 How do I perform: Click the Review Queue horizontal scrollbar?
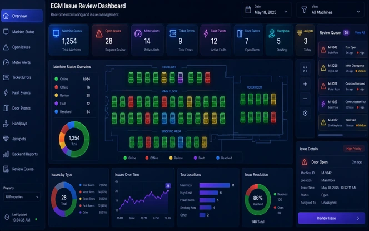pos(331,135)
